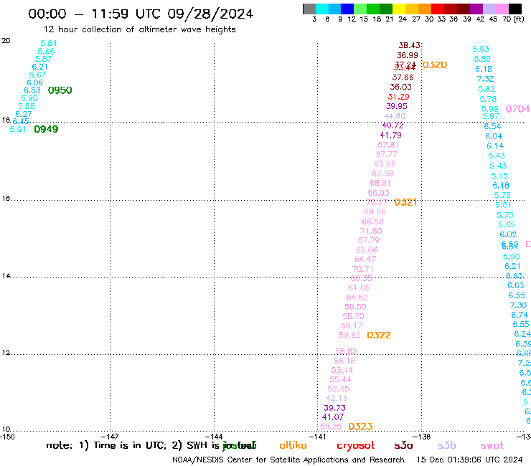Viewport: 531px width, 466px height.
Task: Select the s3a satellite legend label
Action: [403, 445]
